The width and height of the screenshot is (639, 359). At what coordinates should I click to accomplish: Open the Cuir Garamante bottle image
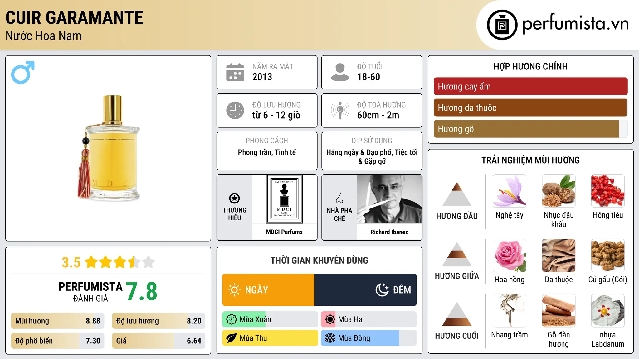[108, 148]
